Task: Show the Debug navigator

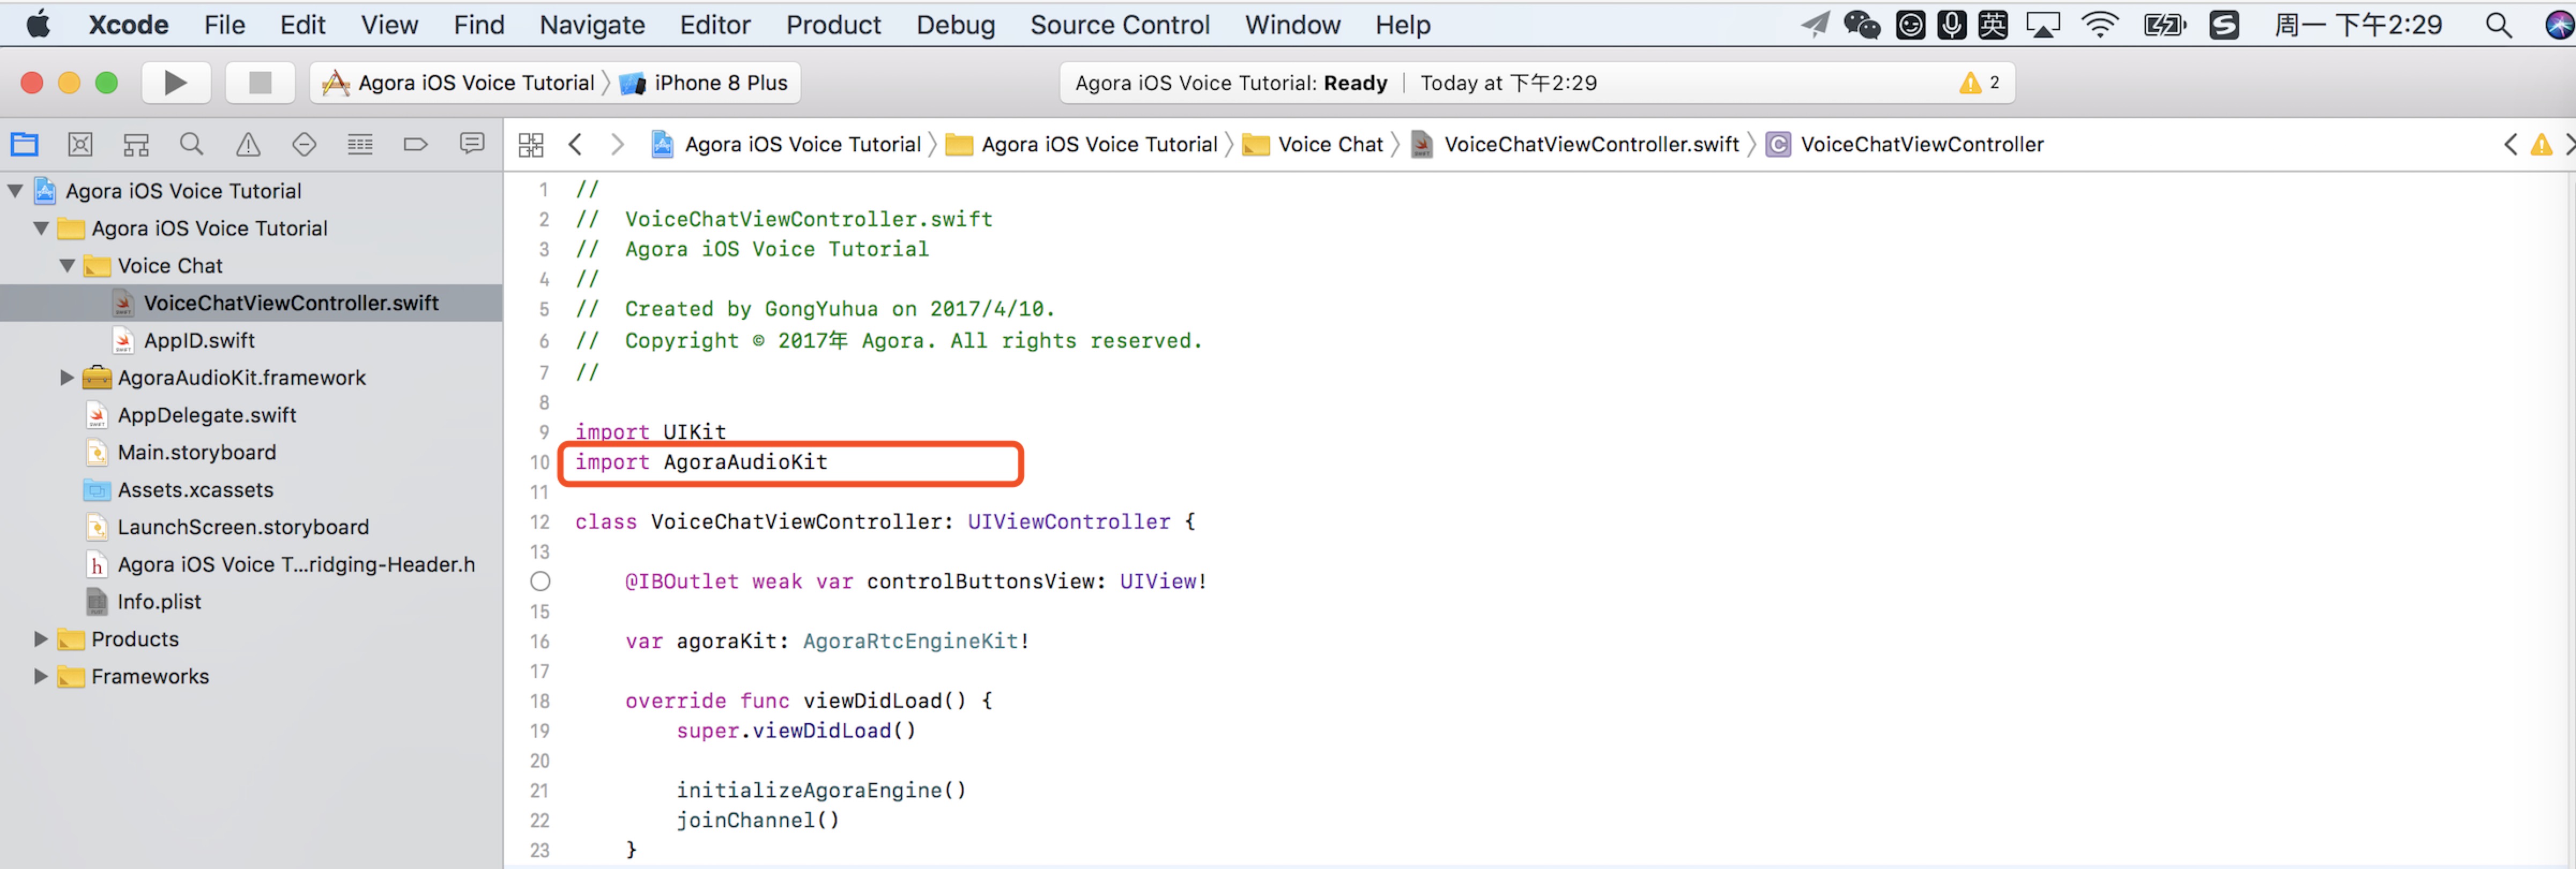Action: (360, 145)
